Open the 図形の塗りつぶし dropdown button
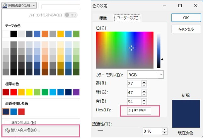 [x=19, y=5]
